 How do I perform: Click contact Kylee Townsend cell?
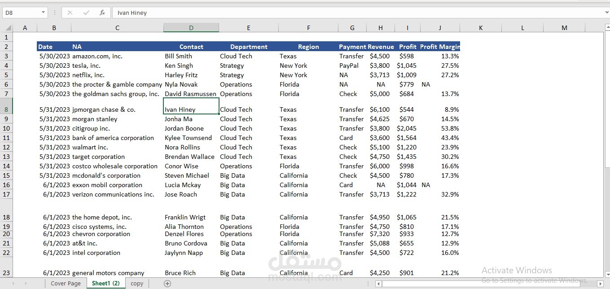pos(191,138)
